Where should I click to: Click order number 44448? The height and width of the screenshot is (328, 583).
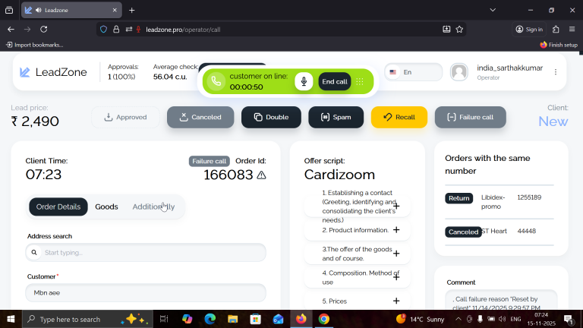(527, 232)
